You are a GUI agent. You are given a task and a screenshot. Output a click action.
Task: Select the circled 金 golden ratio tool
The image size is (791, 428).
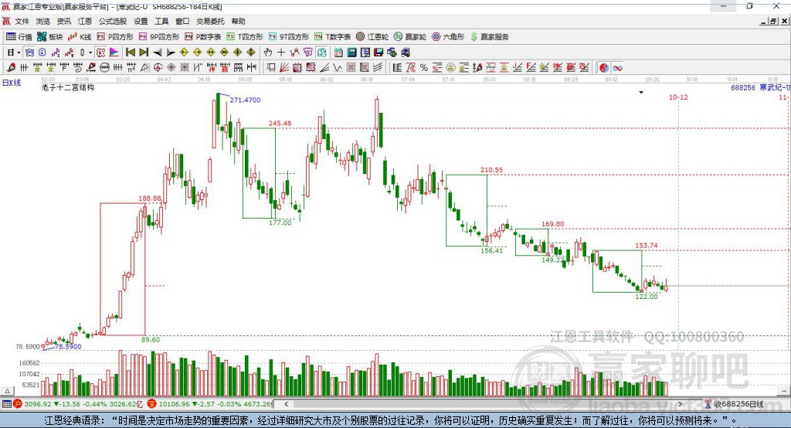(x=450, y=68)
